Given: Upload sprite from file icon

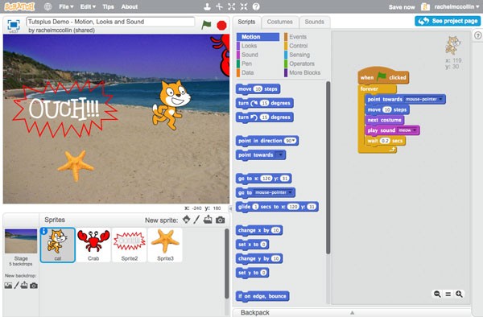Looking at the screenshot, I should [208, 220].
